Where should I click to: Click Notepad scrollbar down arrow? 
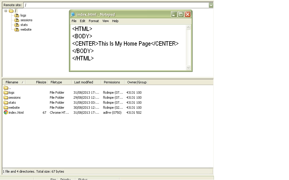(x=188, y=67)
